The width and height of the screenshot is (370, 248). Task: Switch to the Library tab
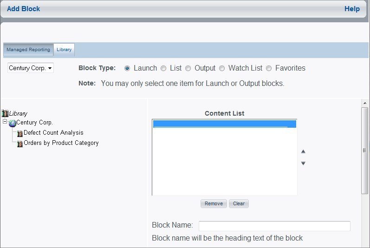[64, 50]
